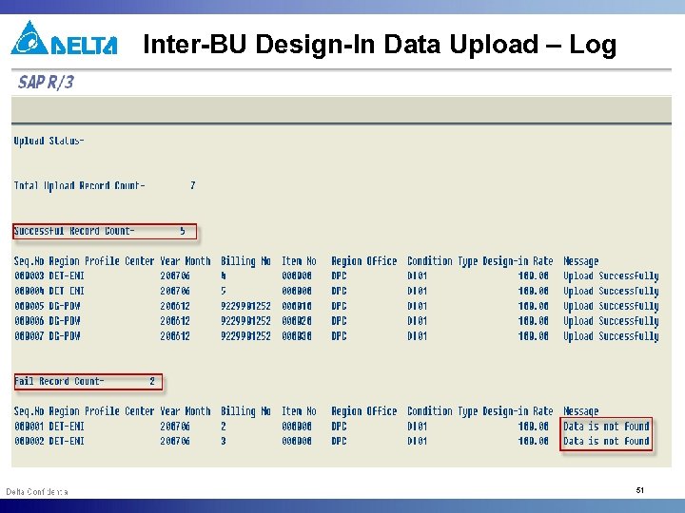Click DET-ENI in row 000003
The image size is (685, 513).
(x=67, y=276)
